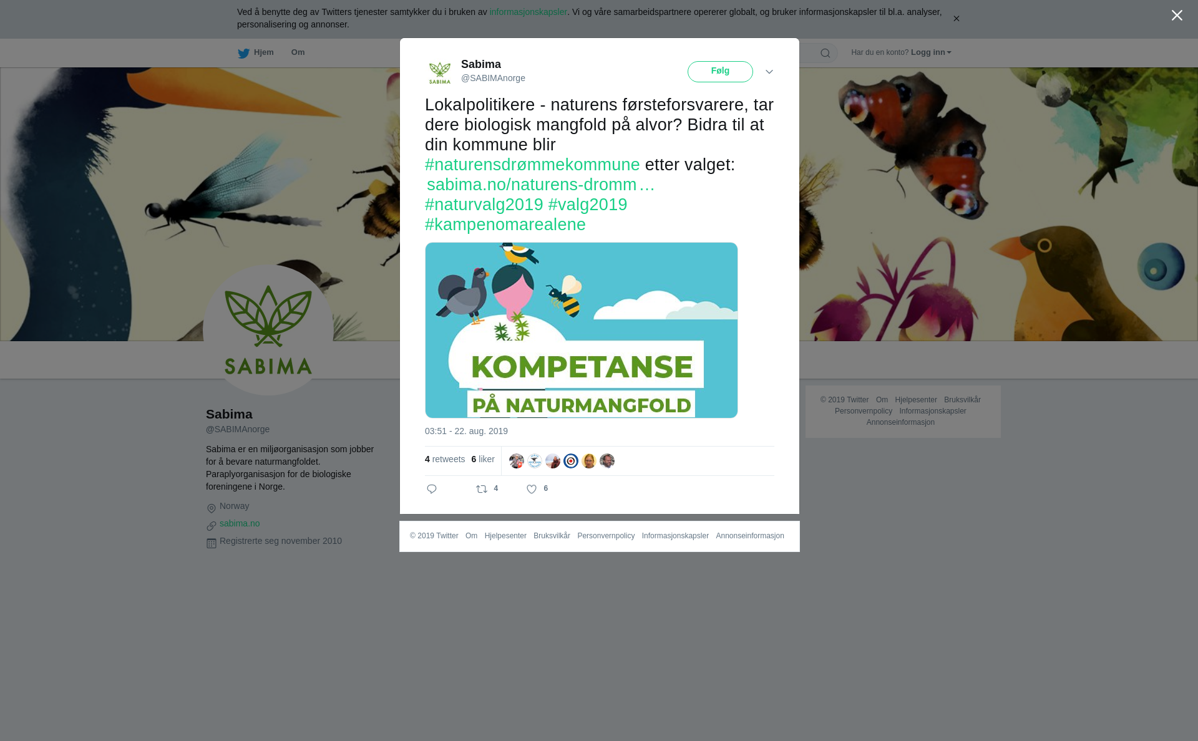1198x741 pixels.
Task: Click first liker's profile avatar
Action: [517, 461]
